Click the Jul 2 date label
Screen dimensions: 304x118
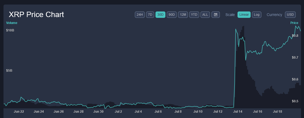(118, 111)
